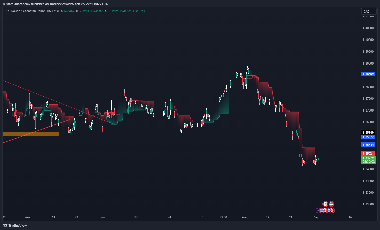This screenshot has width=380, height=230.
Task: Click the purple lightning bolt event icon
Action: point(318,210)
